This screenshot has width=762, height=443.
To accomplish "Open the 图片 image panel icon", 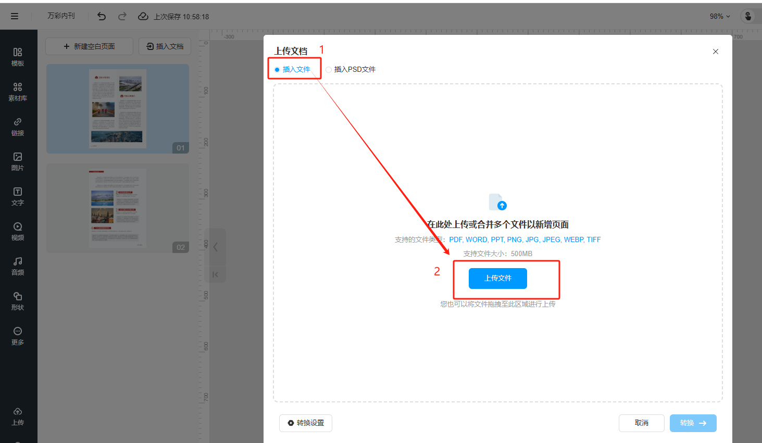I will tap(18, 161).
